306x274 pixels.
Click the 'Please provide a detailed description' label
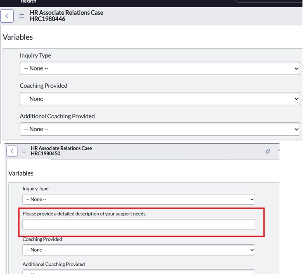(x=84, y=214)
